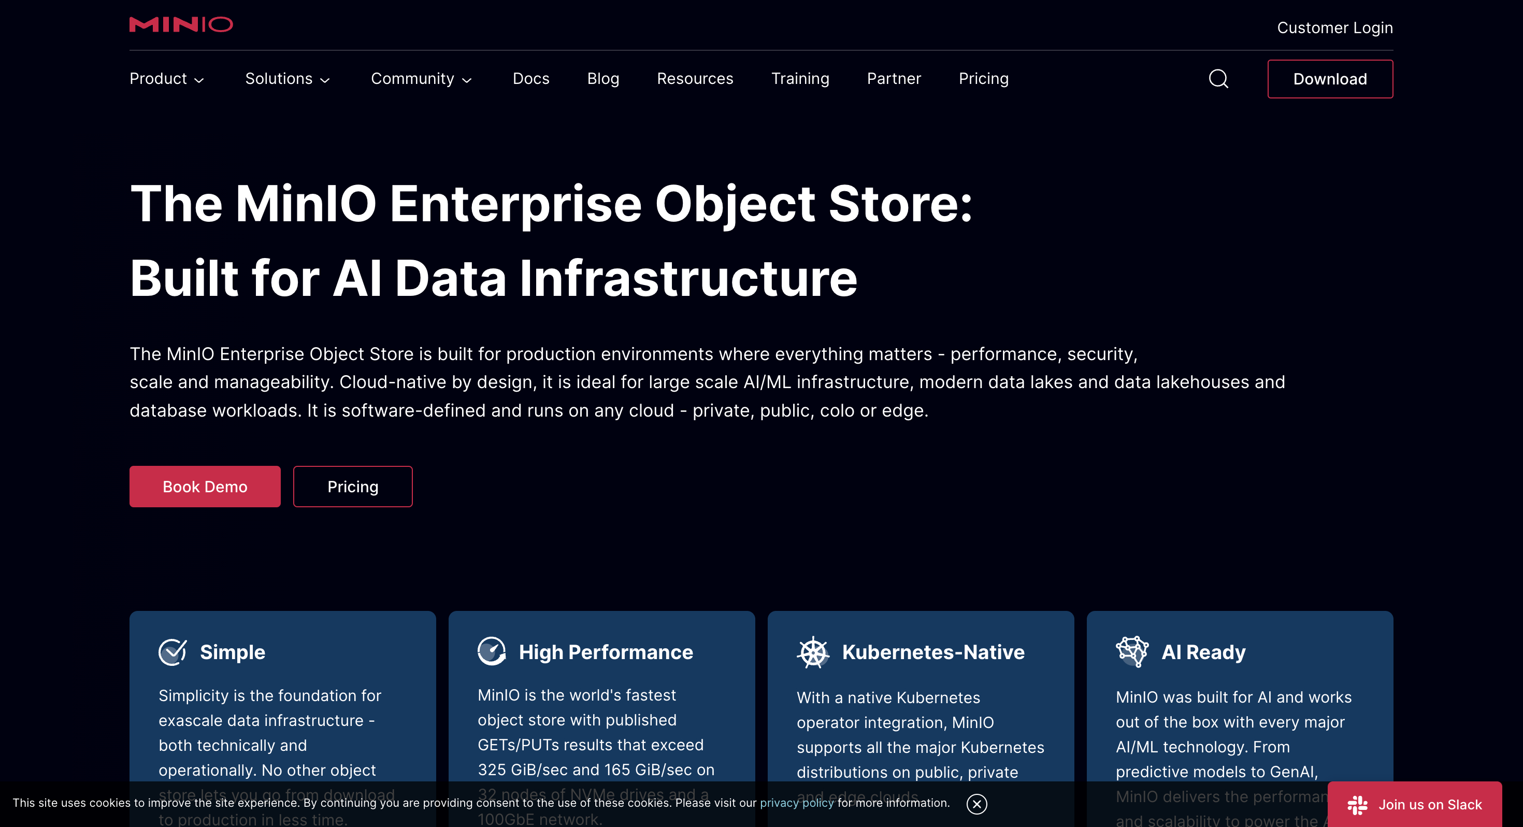Go to the Blog page

click(603, 79)
